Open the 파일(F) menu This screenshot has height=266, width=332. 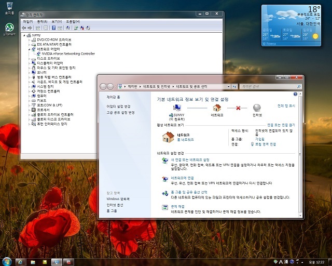(27, 22)
